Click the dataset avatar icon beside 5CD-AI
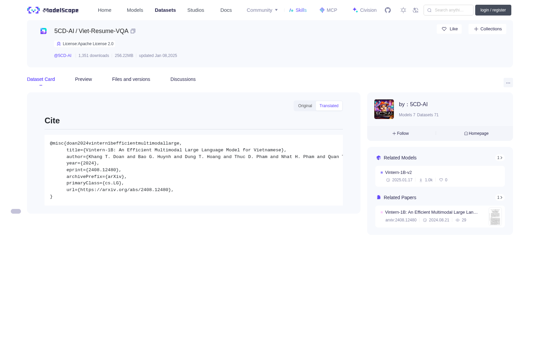This screenshot has width=540, height=337. [x=44, y=31]
